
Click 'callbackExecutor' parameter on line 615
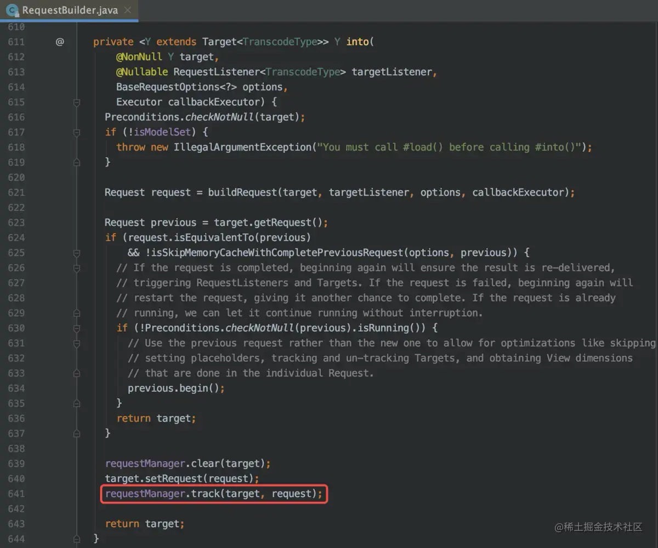pos(214,102)
